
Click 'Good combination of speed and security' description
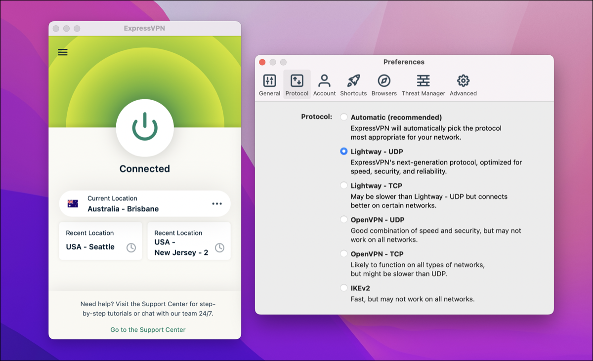[x=436, y=235]
